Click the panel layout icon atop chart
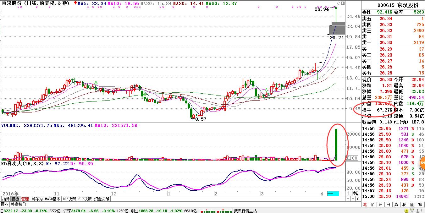Screen dimensions: 425x213 343,3
